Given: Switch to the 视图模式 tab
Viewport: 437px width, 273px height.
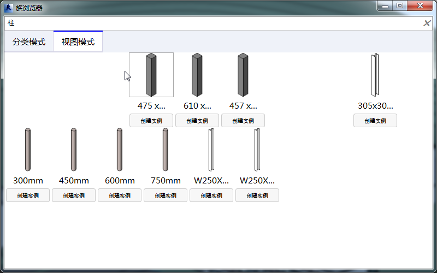Looking at the screenshot, I should [x=78, y=42].
